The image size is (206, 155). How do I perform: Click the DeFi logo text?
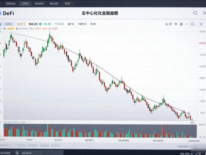(8, 13)
